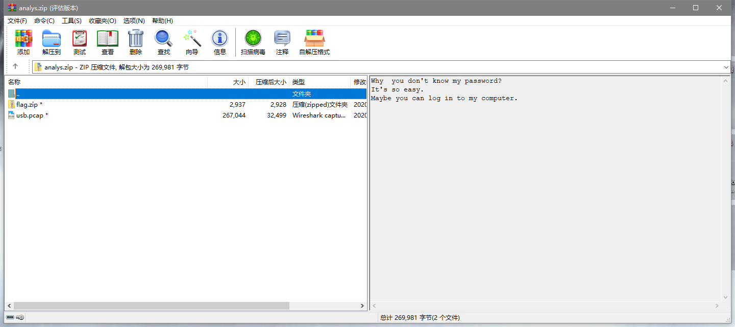Click the flag.zip file icon
The height and width of the screenshot is (327, 735).
pos(12,104)
